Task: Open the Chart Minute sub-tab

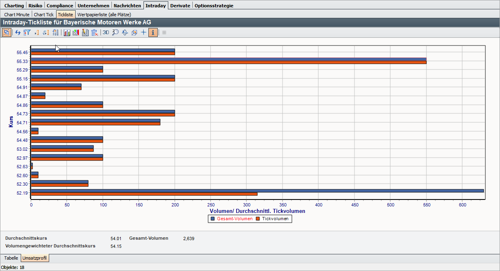Action: [17, 14]
